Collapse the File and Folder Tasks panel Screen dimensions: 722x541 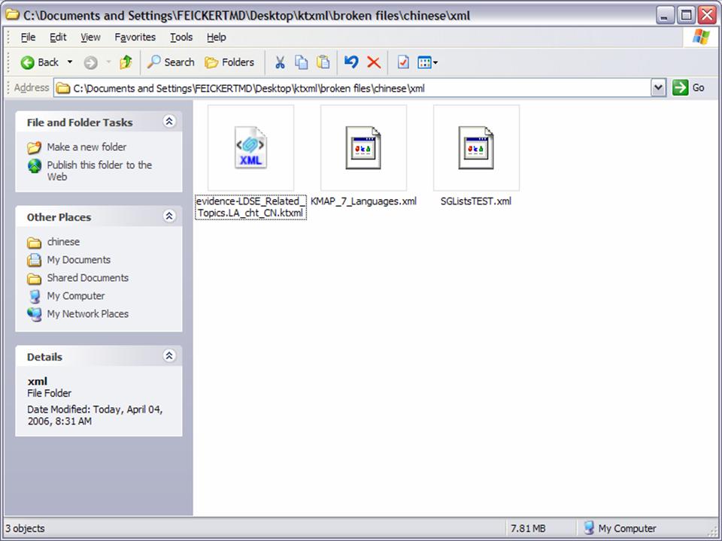tap(169, 122)
